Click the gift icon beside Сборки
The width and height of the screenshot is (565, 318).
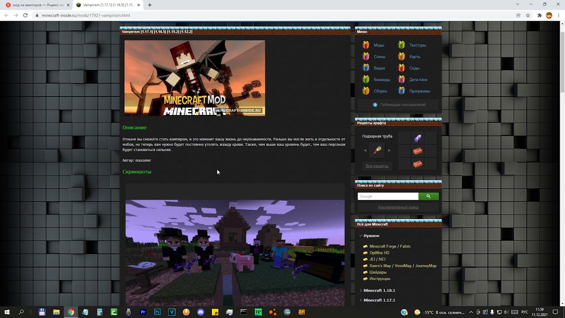tap(366, 91)
